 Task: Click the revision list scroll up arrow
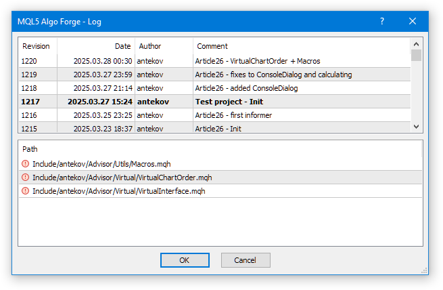tap(416, 44)
